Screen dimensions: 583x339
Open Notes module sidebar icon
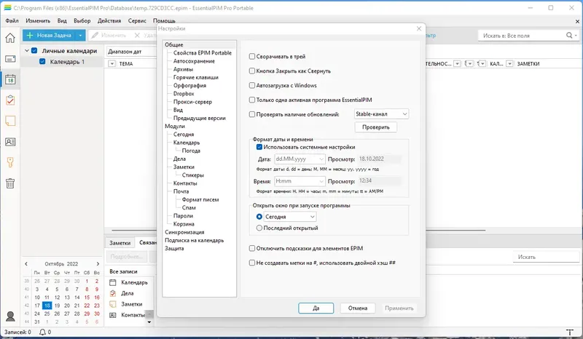(x=10, y=121)
